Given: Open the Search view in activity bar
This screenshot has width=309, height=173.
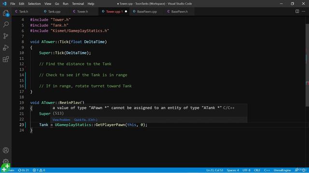Looking at the screenshot, I should pyautogui.click(x=6, y=25).
